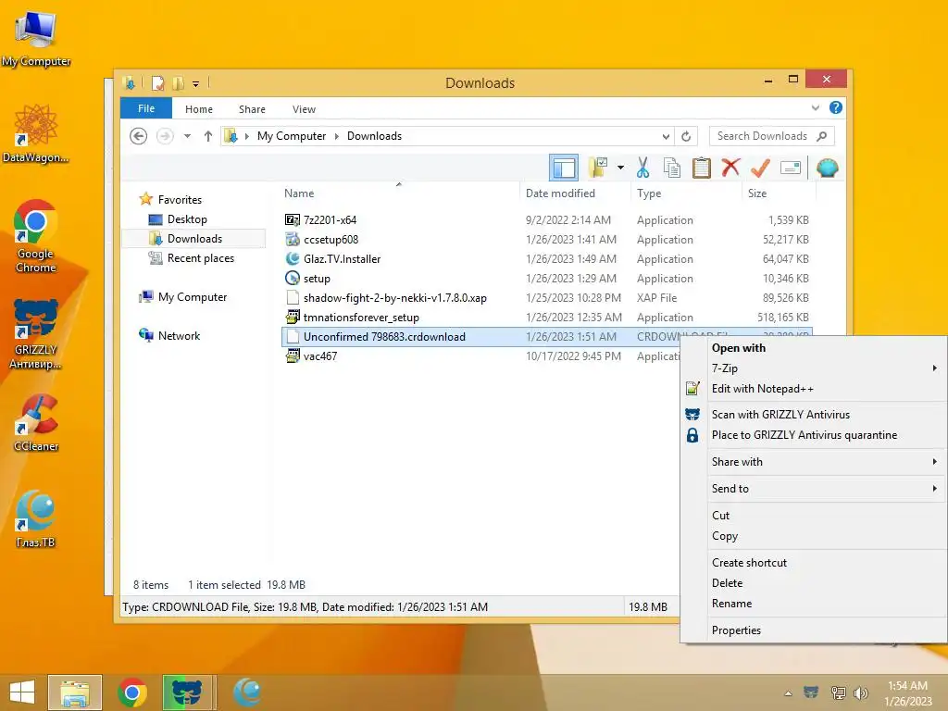Click the Copy toolbar icon
Viewport: 948px width, 711px height.
pos(672,168)
